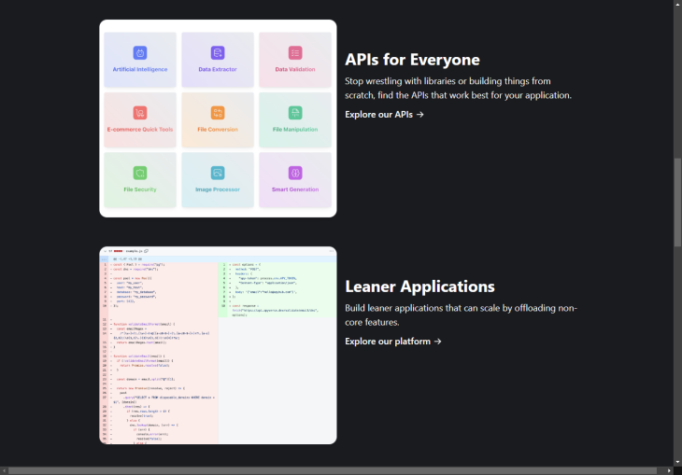The height and width of the screenshot is (475, 682).
Task: Click the arrow beside Explore our APIs
Action: click(x=420, y=115)
